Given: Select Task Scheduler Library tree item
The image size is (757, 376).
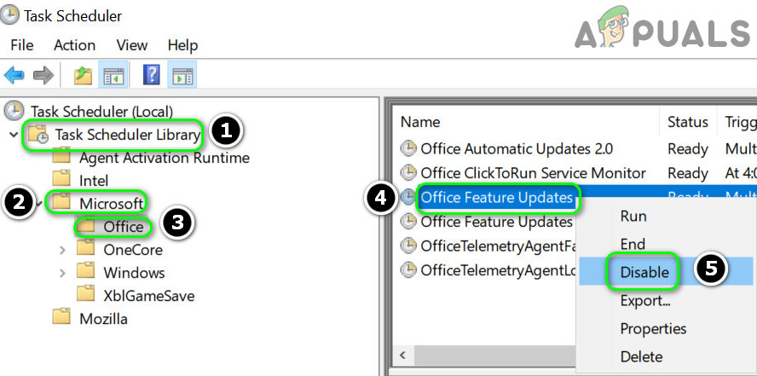Looking at the screenshot, I should [128, 134].
